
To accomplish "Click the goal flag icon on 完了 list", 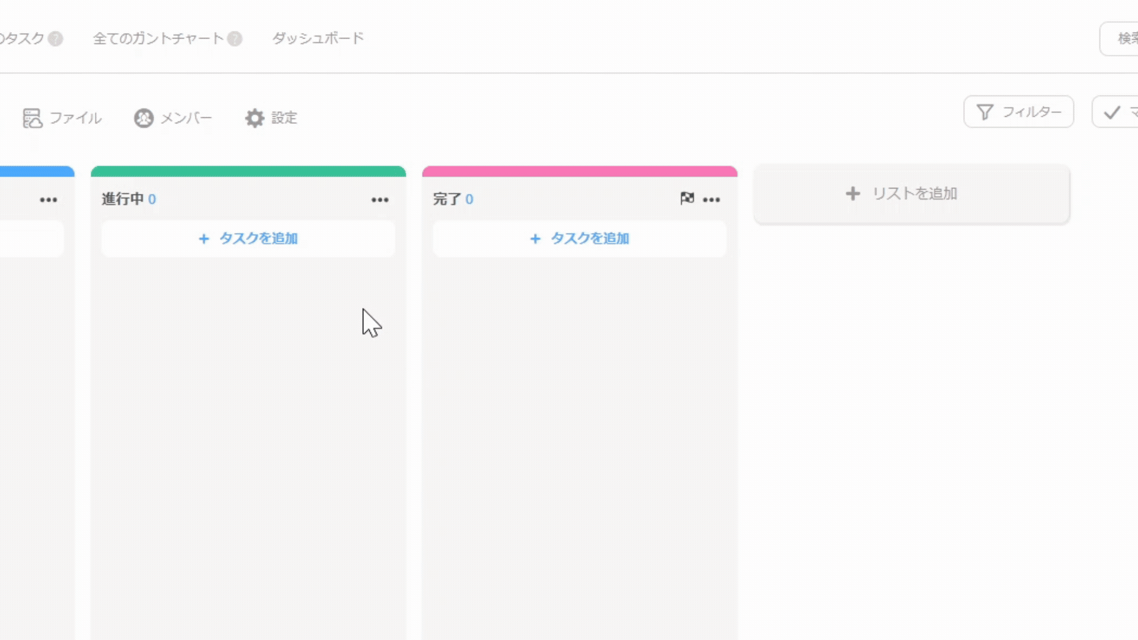I will click(x=687, y=199).
